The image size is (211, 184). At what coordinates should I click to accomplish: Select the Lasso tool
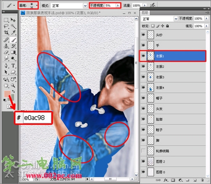(6, 26)
